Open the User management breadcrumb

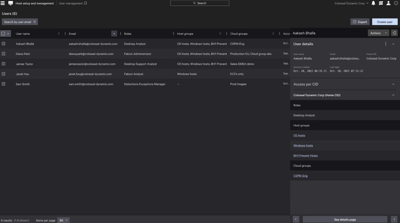point(71,3)
